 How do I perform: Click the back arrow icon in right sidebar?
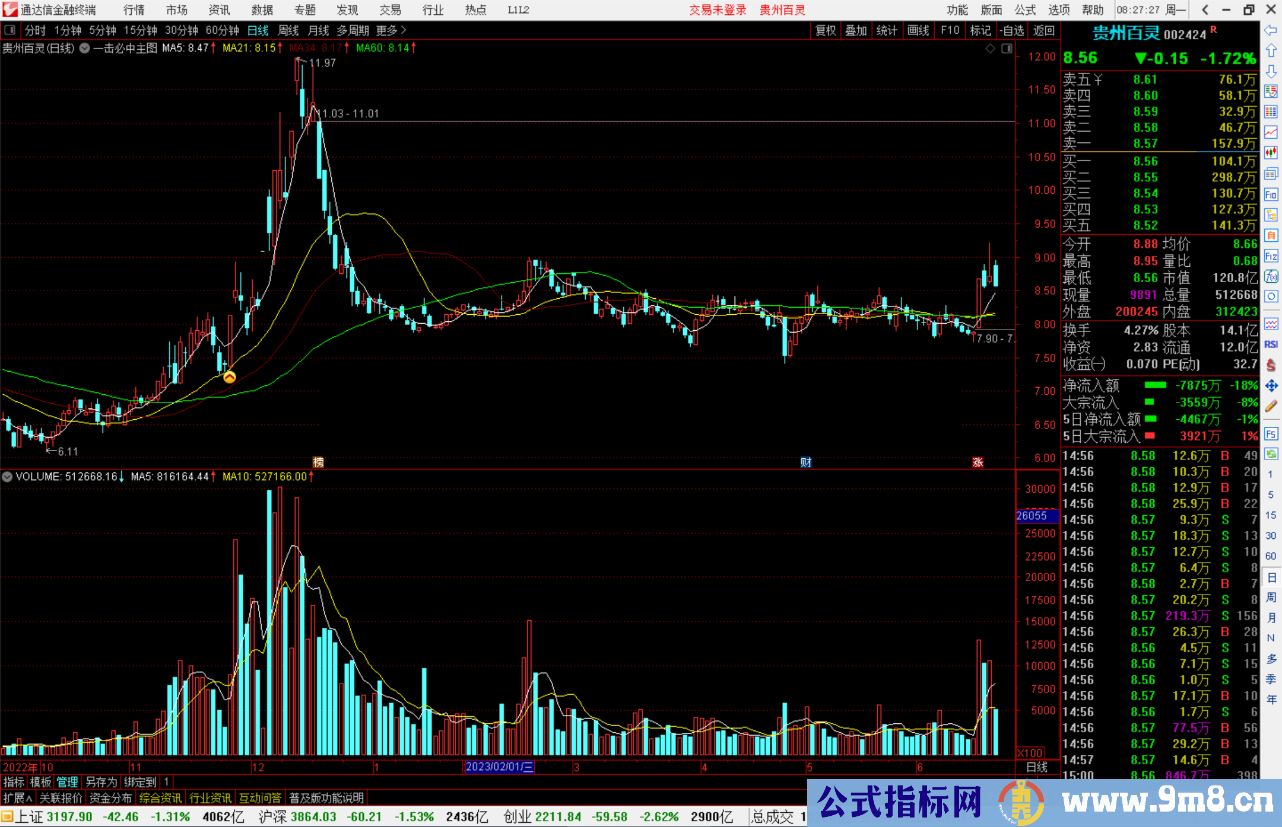1271,30
